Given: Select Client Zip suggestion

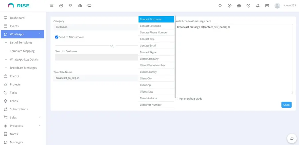Looking at the screenshot, I should coord(156,85).
